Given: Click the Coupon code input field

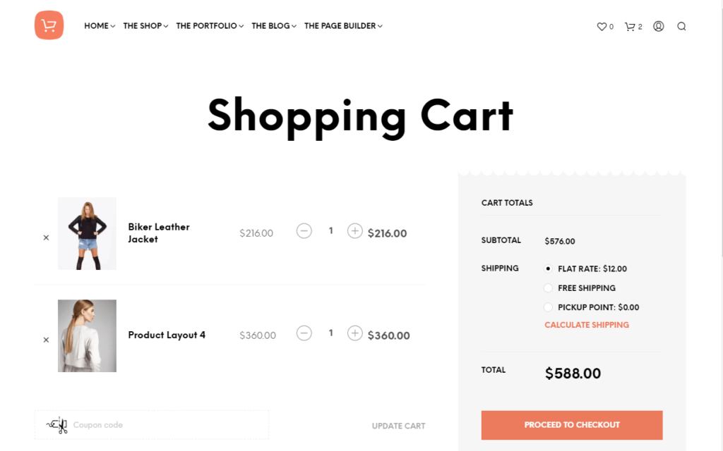Looking at the screenshot, I should tap(152, 425).
